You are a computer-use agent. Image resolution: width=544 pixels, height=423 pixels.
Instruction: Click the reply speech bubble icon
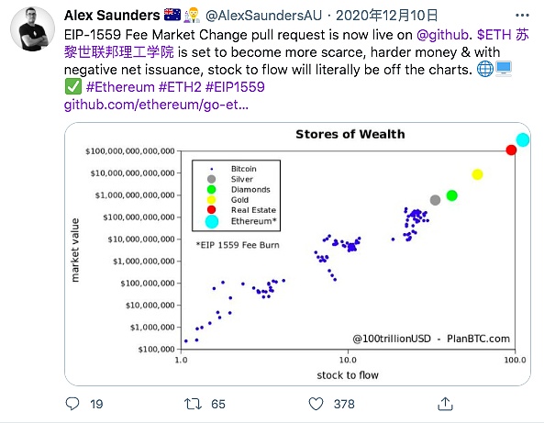tap(72, 404)
